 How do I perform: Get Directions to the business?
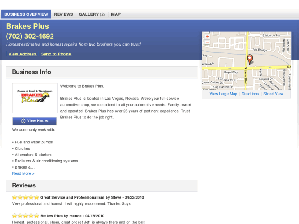[x=250, y=94]
